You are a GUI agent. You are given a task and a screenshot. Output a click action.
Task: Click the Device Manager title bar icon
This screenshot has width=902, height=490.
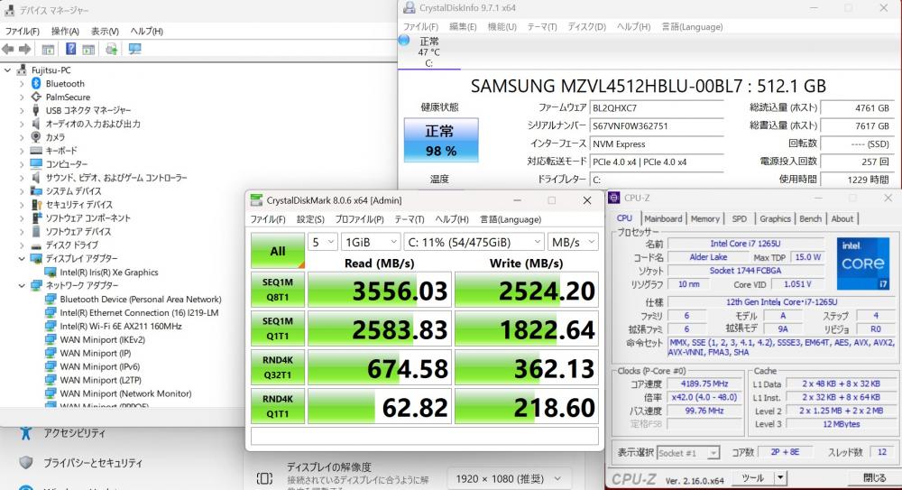[9, 10]
